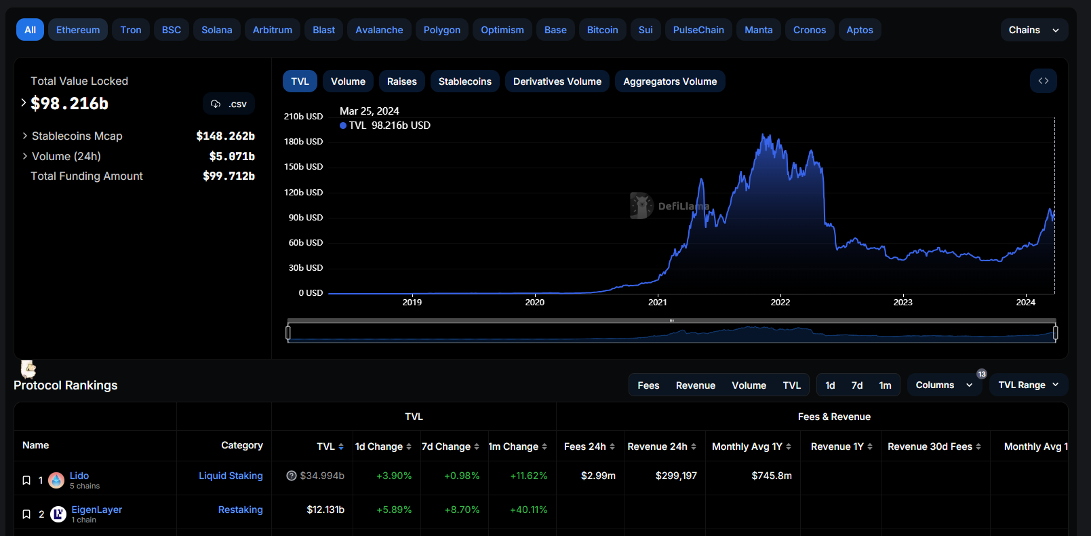Sort by 7d Change column
1091x536 pixels.
pyautogui.click(x=450, y=446)
